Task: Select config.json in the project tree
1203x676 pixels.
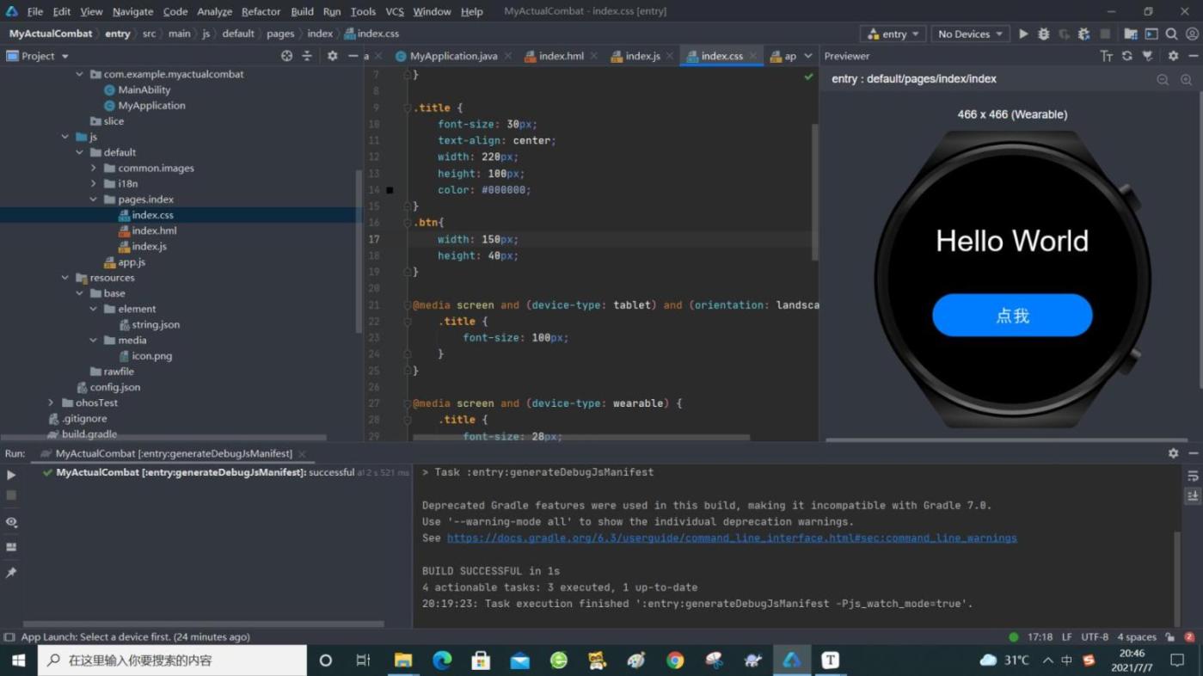Action: 114,387
